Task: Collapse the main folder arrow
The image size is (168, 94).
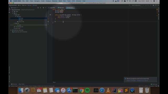Action: (14, 15)
